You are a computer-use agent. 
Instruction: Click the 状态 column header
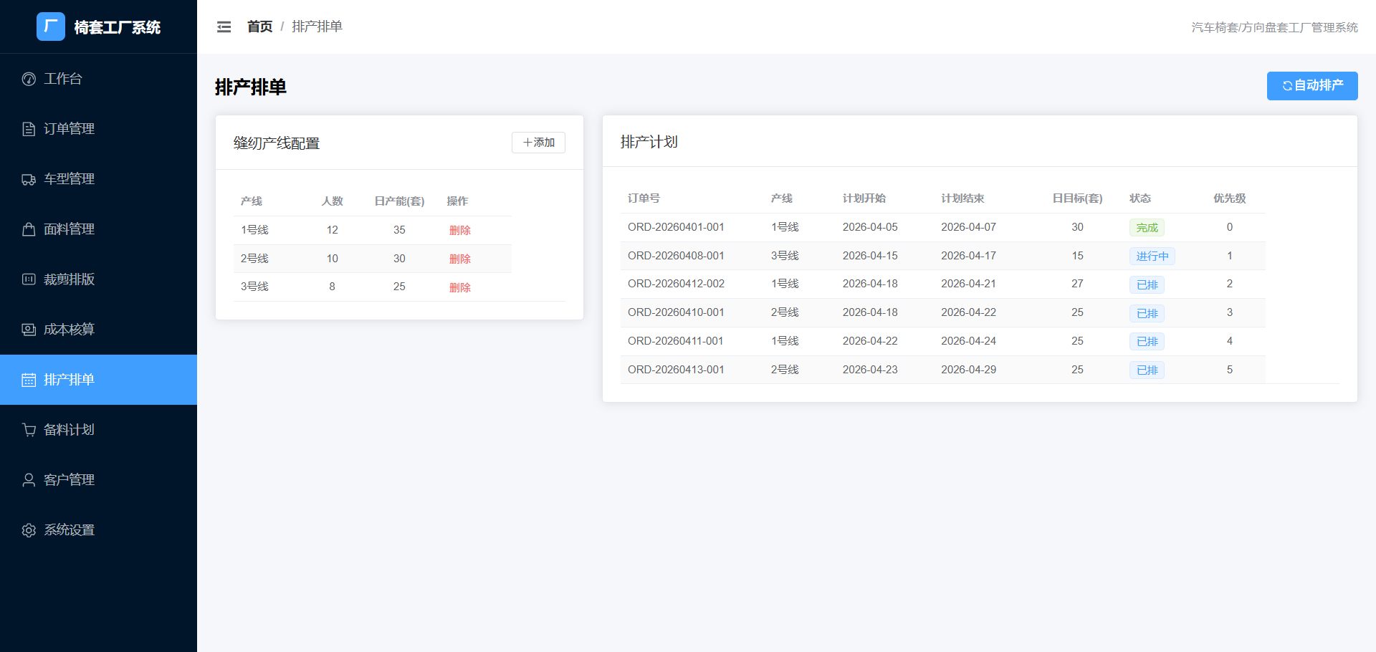[1140, 198]
